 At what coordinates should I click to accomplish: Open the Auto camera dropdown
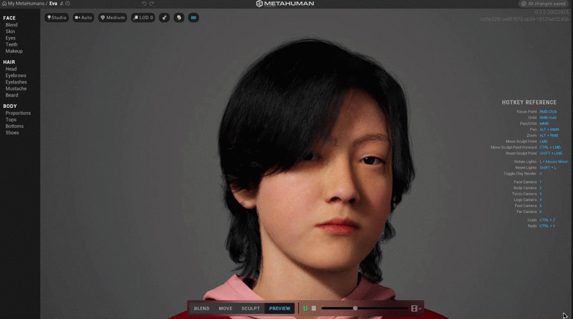point(84,17)
